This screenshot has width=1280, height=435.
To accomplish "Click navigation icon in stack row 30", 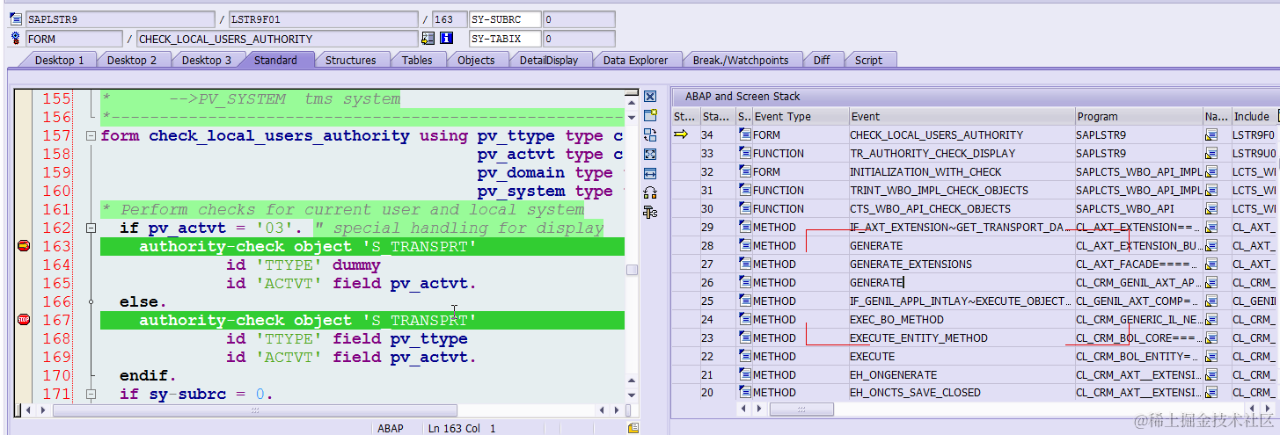I will [x=1211, y=208].
